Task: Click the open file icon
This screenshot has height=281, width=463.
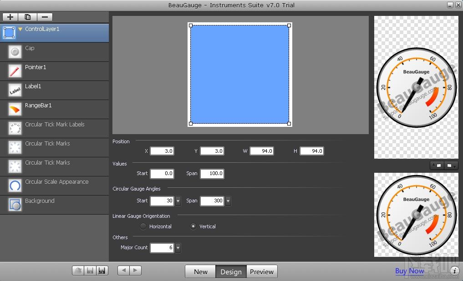Action: pos(78,271)
